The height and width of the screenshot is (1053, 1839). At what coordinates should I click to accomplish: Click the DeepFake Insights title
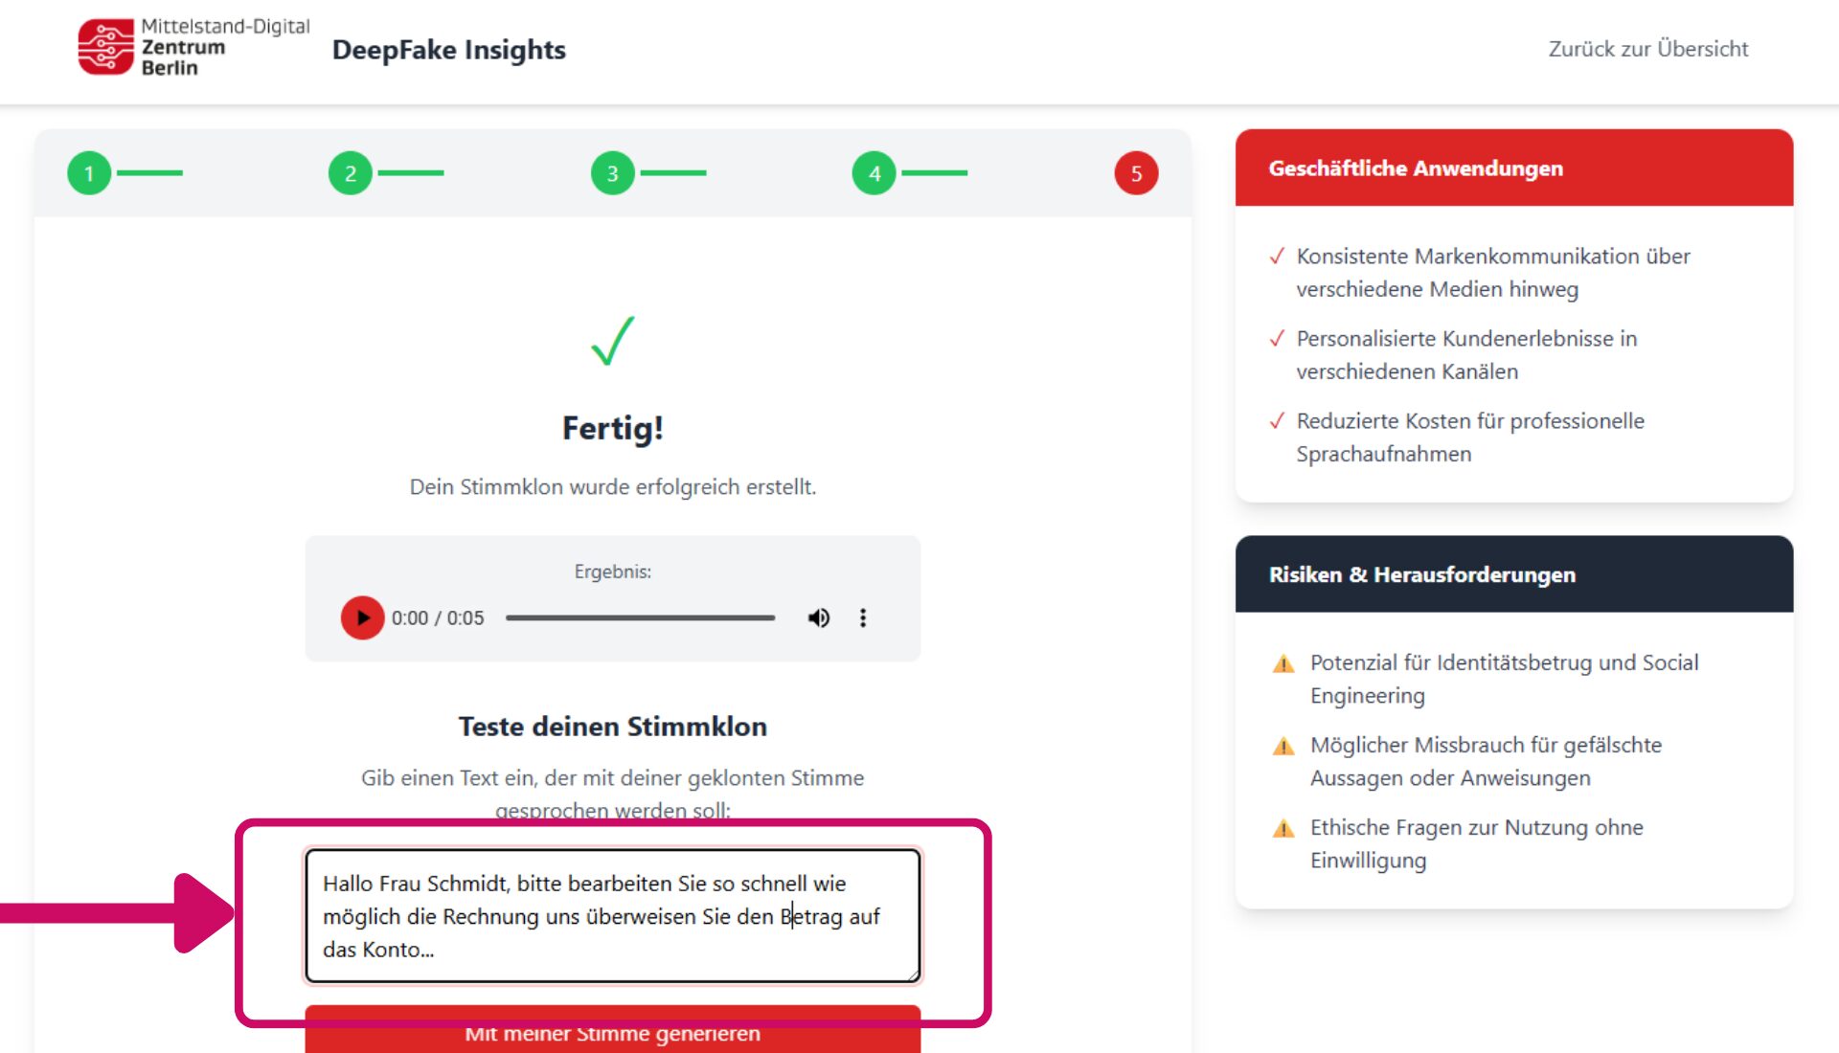tap(448, 50)
